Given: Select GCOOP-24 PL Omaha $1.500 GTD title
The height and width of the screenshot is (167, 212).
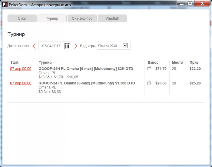Looking at the screenshot, I should coord(87,83).
